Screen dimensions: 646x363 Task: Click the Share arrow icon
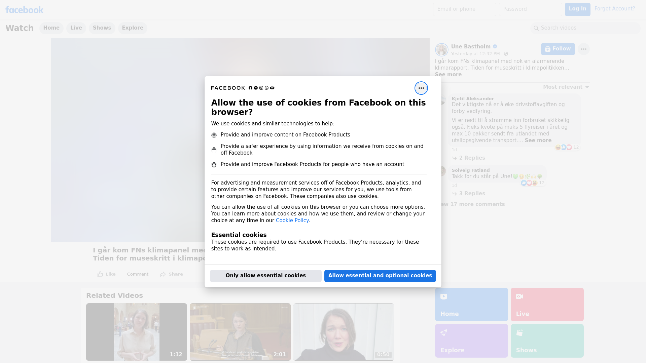[163, 274]
